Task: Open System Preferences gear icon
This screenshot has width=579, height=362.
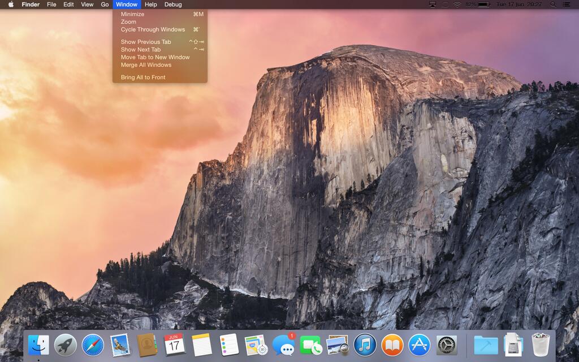Action: pos(447,345)
